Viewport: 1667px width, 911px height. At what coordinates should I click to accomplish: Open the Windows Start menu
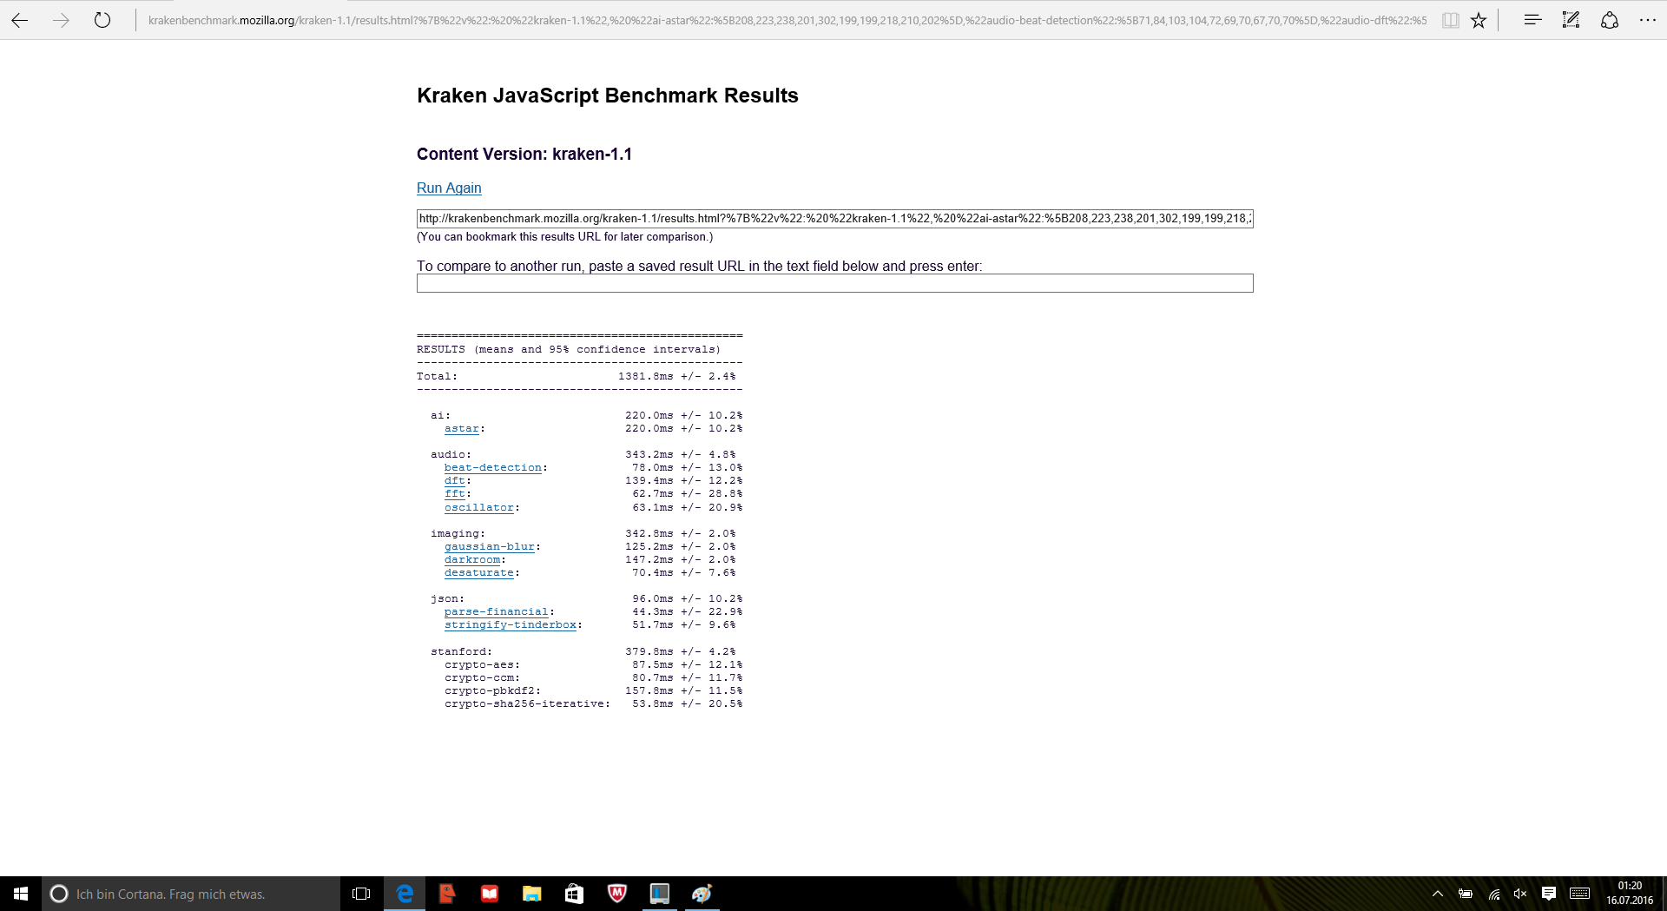(x=21, y=894)
